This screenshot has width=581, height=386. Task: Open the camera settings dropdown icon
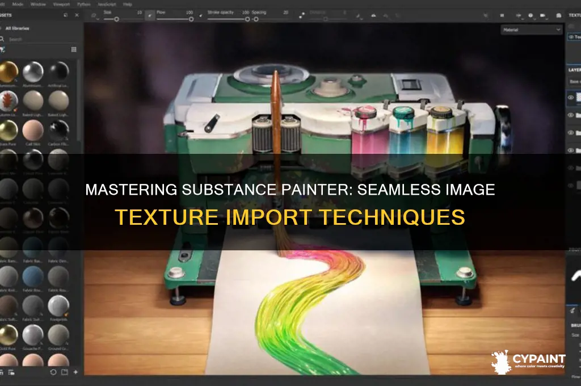[543, 15]
